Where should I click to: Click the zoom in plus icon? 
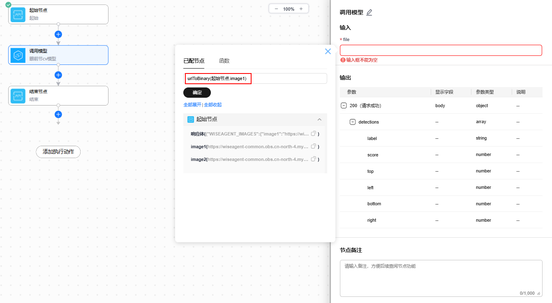click(x=301, y=9)
